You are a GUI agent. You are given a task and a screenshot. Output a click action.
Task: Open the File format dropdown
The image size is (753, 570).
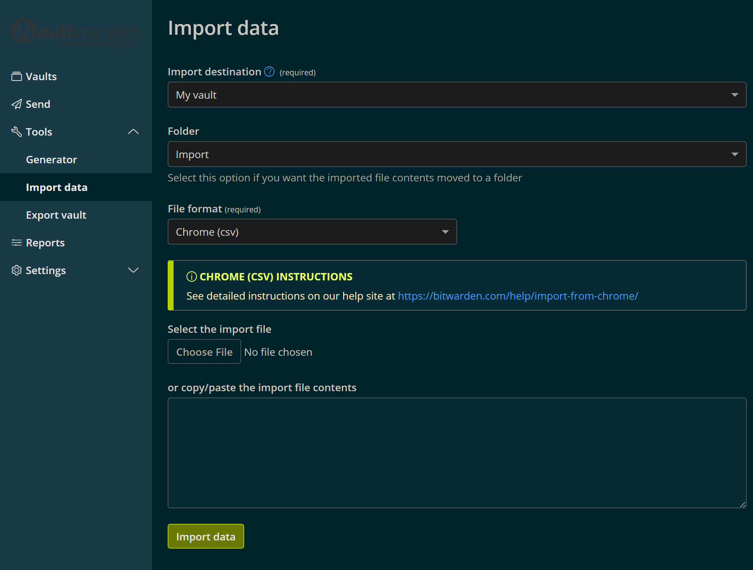(x=312, y=232)
